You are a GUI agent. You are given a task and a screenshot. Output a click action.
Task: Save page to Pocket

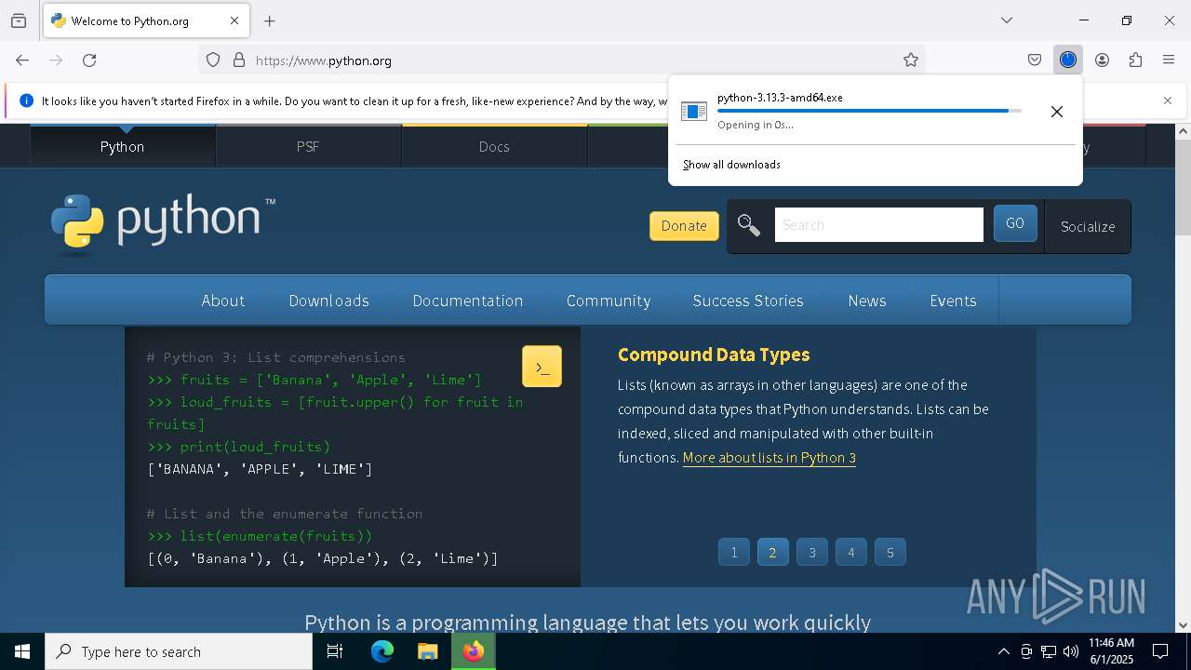[x=1035, y=60]
